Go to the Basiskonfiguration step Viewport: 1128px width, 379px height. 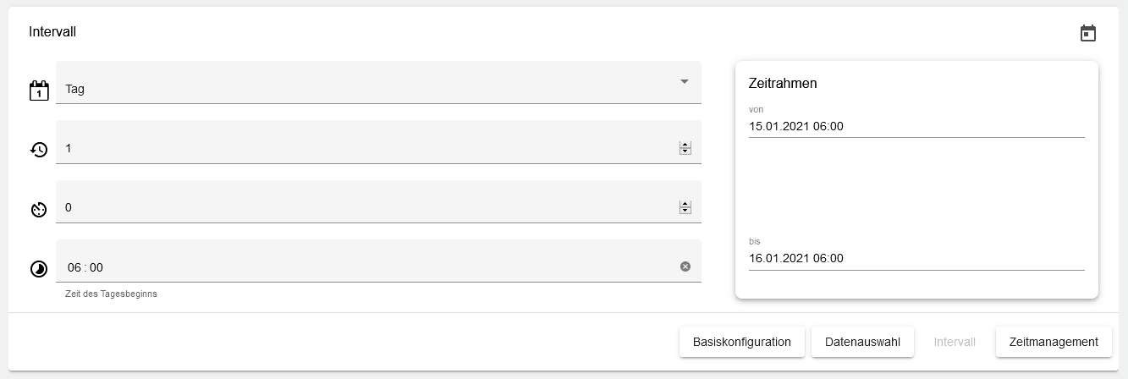[x=741, y=342]
